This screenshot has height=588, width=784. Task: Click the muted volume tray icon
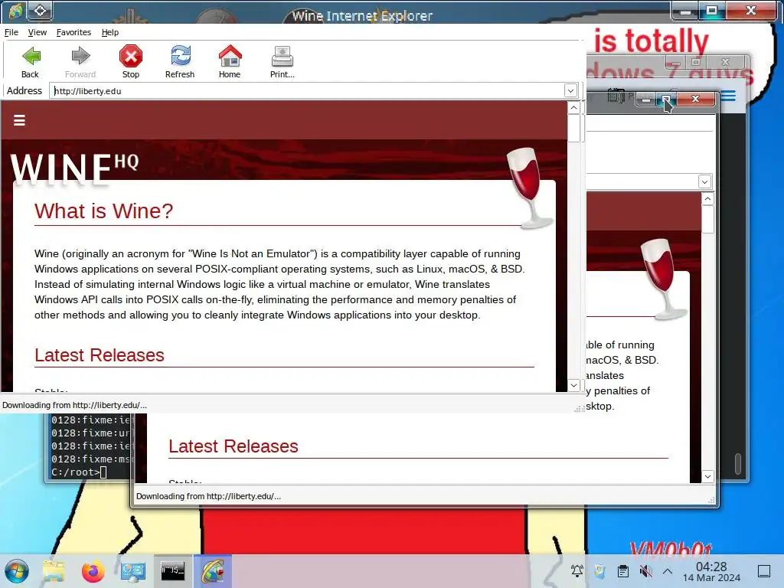pyautogui.click(x=645, y=570)
